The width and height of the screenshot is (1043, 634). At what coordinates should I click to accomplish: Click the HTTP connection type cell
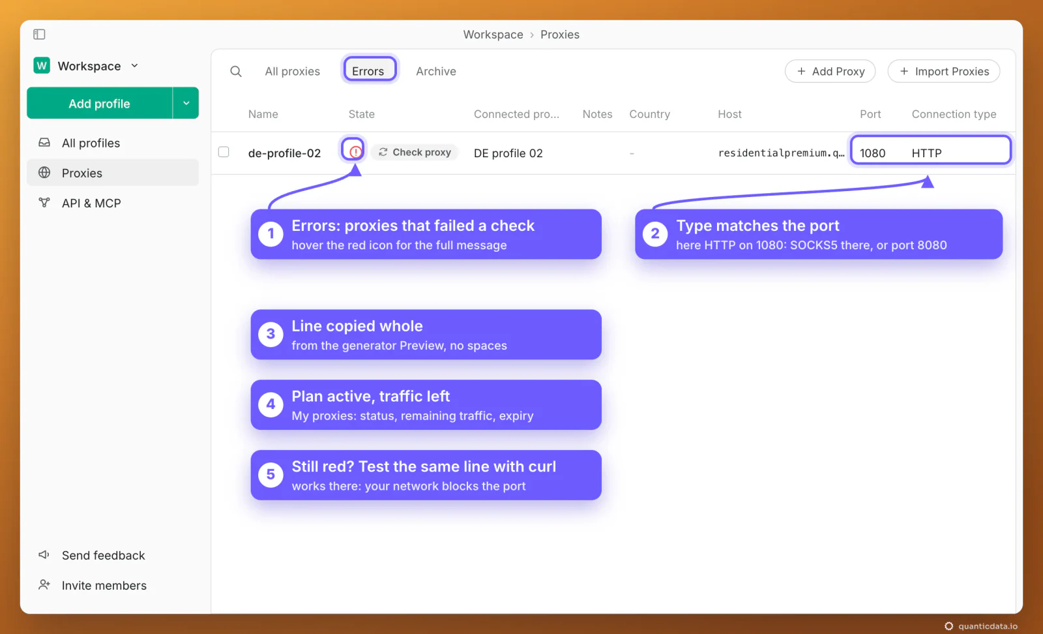coord(926,153)
